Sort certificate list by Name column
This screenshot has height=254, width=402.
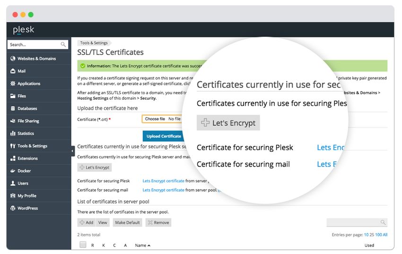[142, 245]
